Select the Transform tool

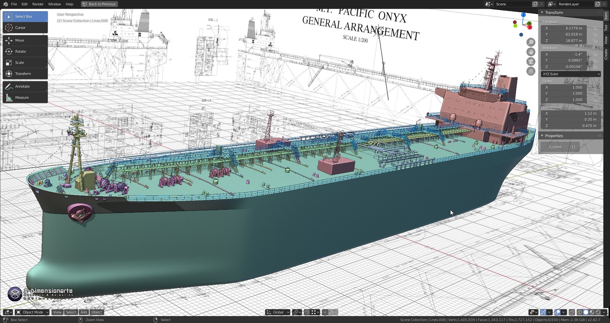tap(25, 74)
